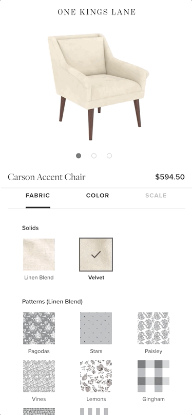
Task: Select the partially visible dotted pattern swatch
Action: point(39,411)
